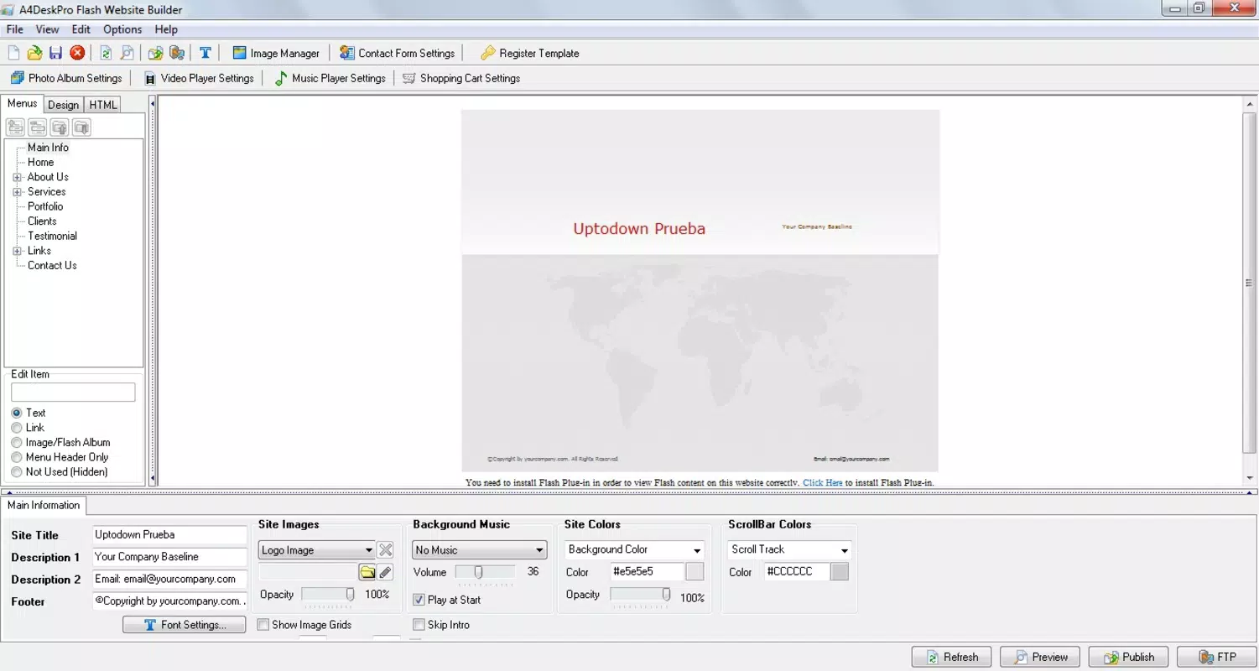Viewport: 1259px width, 671px height.
Task: Open Video Player Settings
Action: (199, 78)
